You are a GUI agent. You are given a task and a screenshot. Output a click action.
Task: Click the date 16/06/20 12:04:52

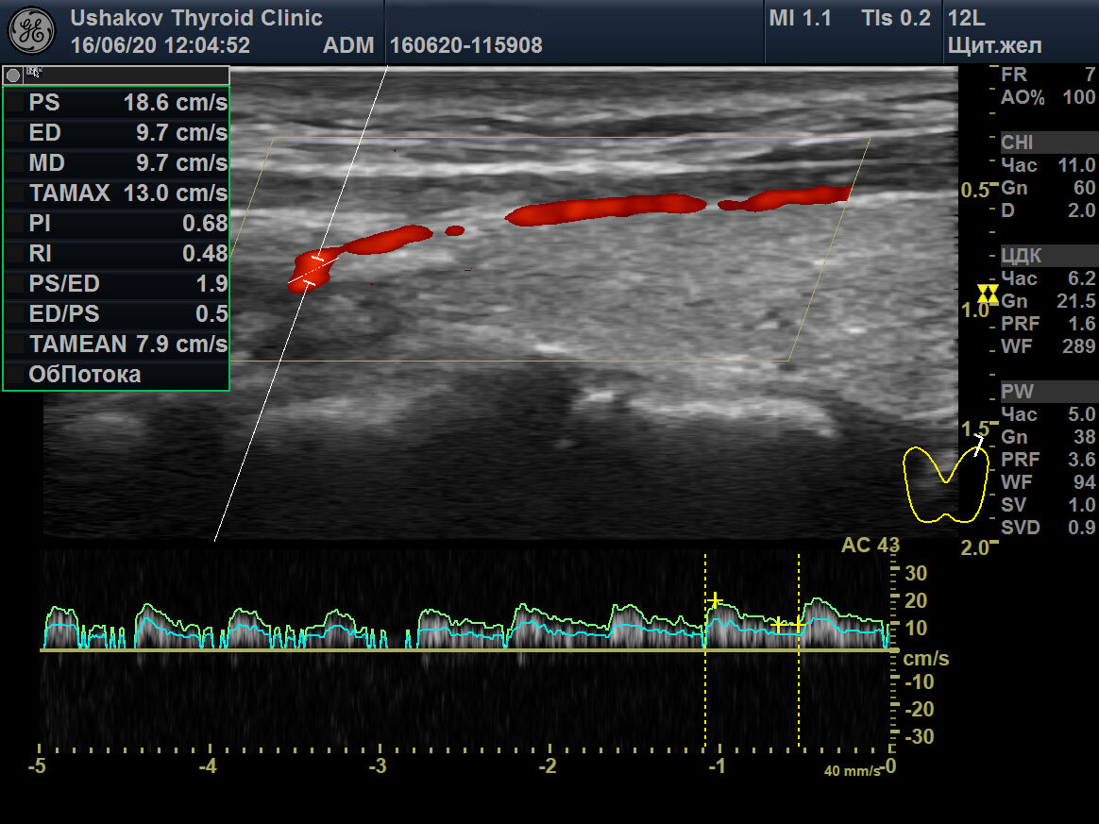tap(161, 45)
